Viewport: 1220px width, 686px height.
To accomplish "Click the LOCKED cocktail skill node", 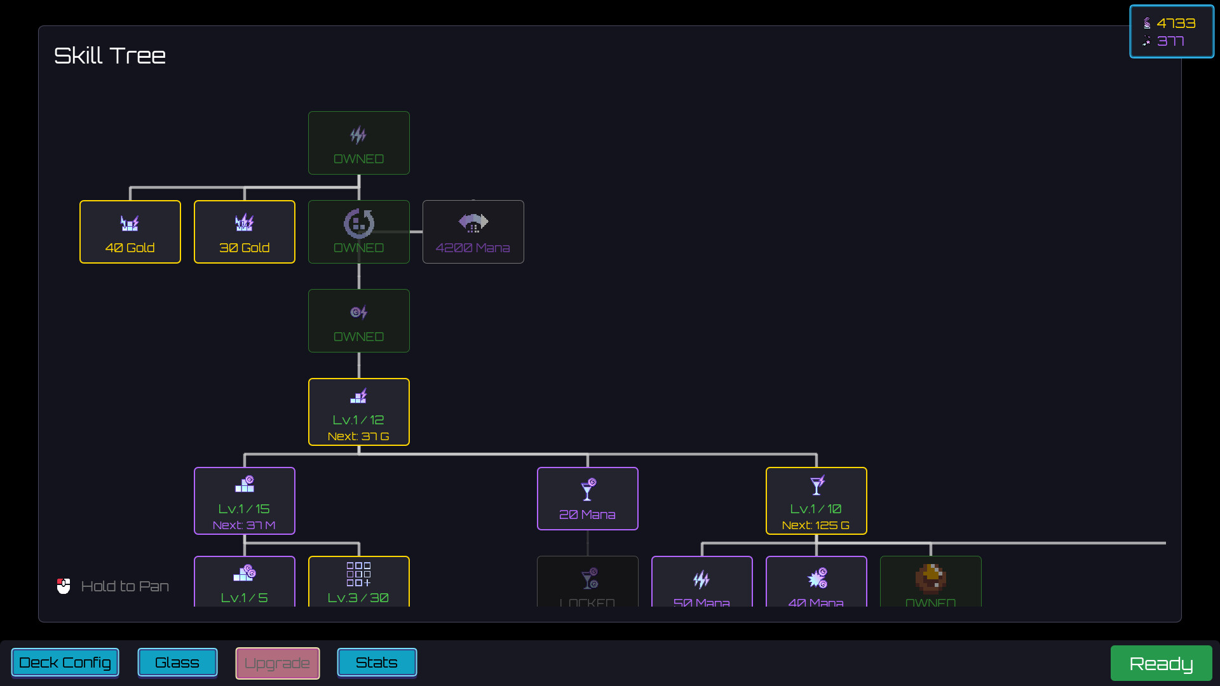I will point(587,582).
